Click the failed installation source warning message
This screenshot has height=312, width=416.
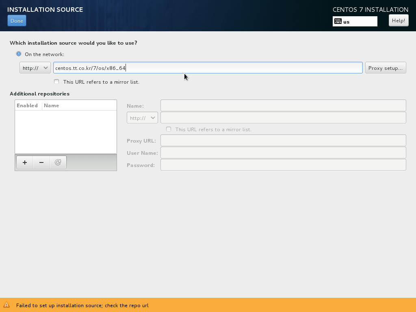82,305
